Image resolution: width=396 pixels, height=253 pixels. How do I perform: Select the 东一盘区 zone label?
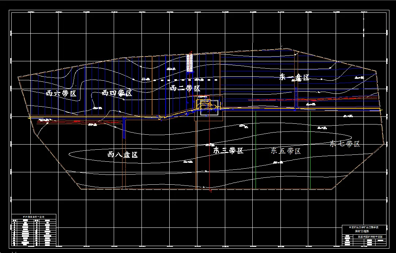294,77
